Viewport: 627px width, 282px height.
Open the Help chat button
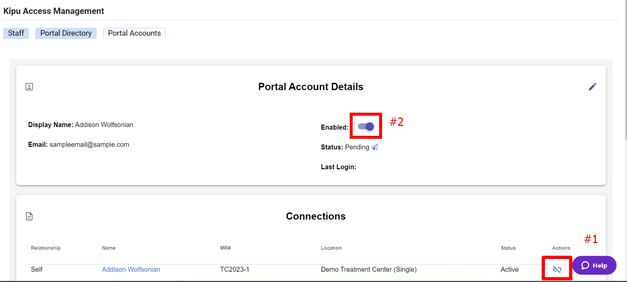click(x=594, y=265)
